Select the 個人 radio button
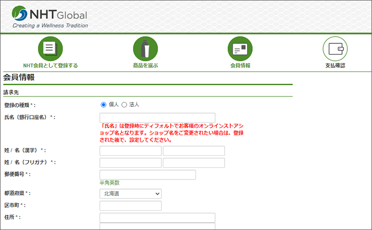 click(x=103, y=105)
